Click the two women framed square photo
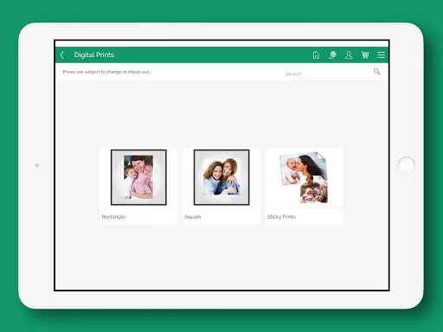This screenshot has height=332, width=443. (221, 176)
